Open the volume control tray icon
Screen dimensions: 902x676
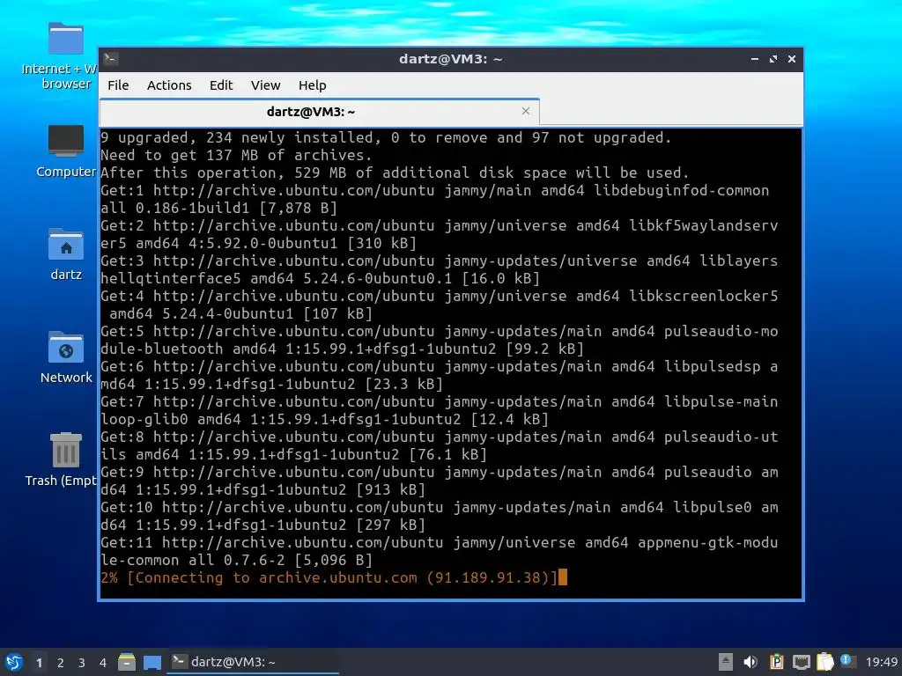tap(750, 662)
